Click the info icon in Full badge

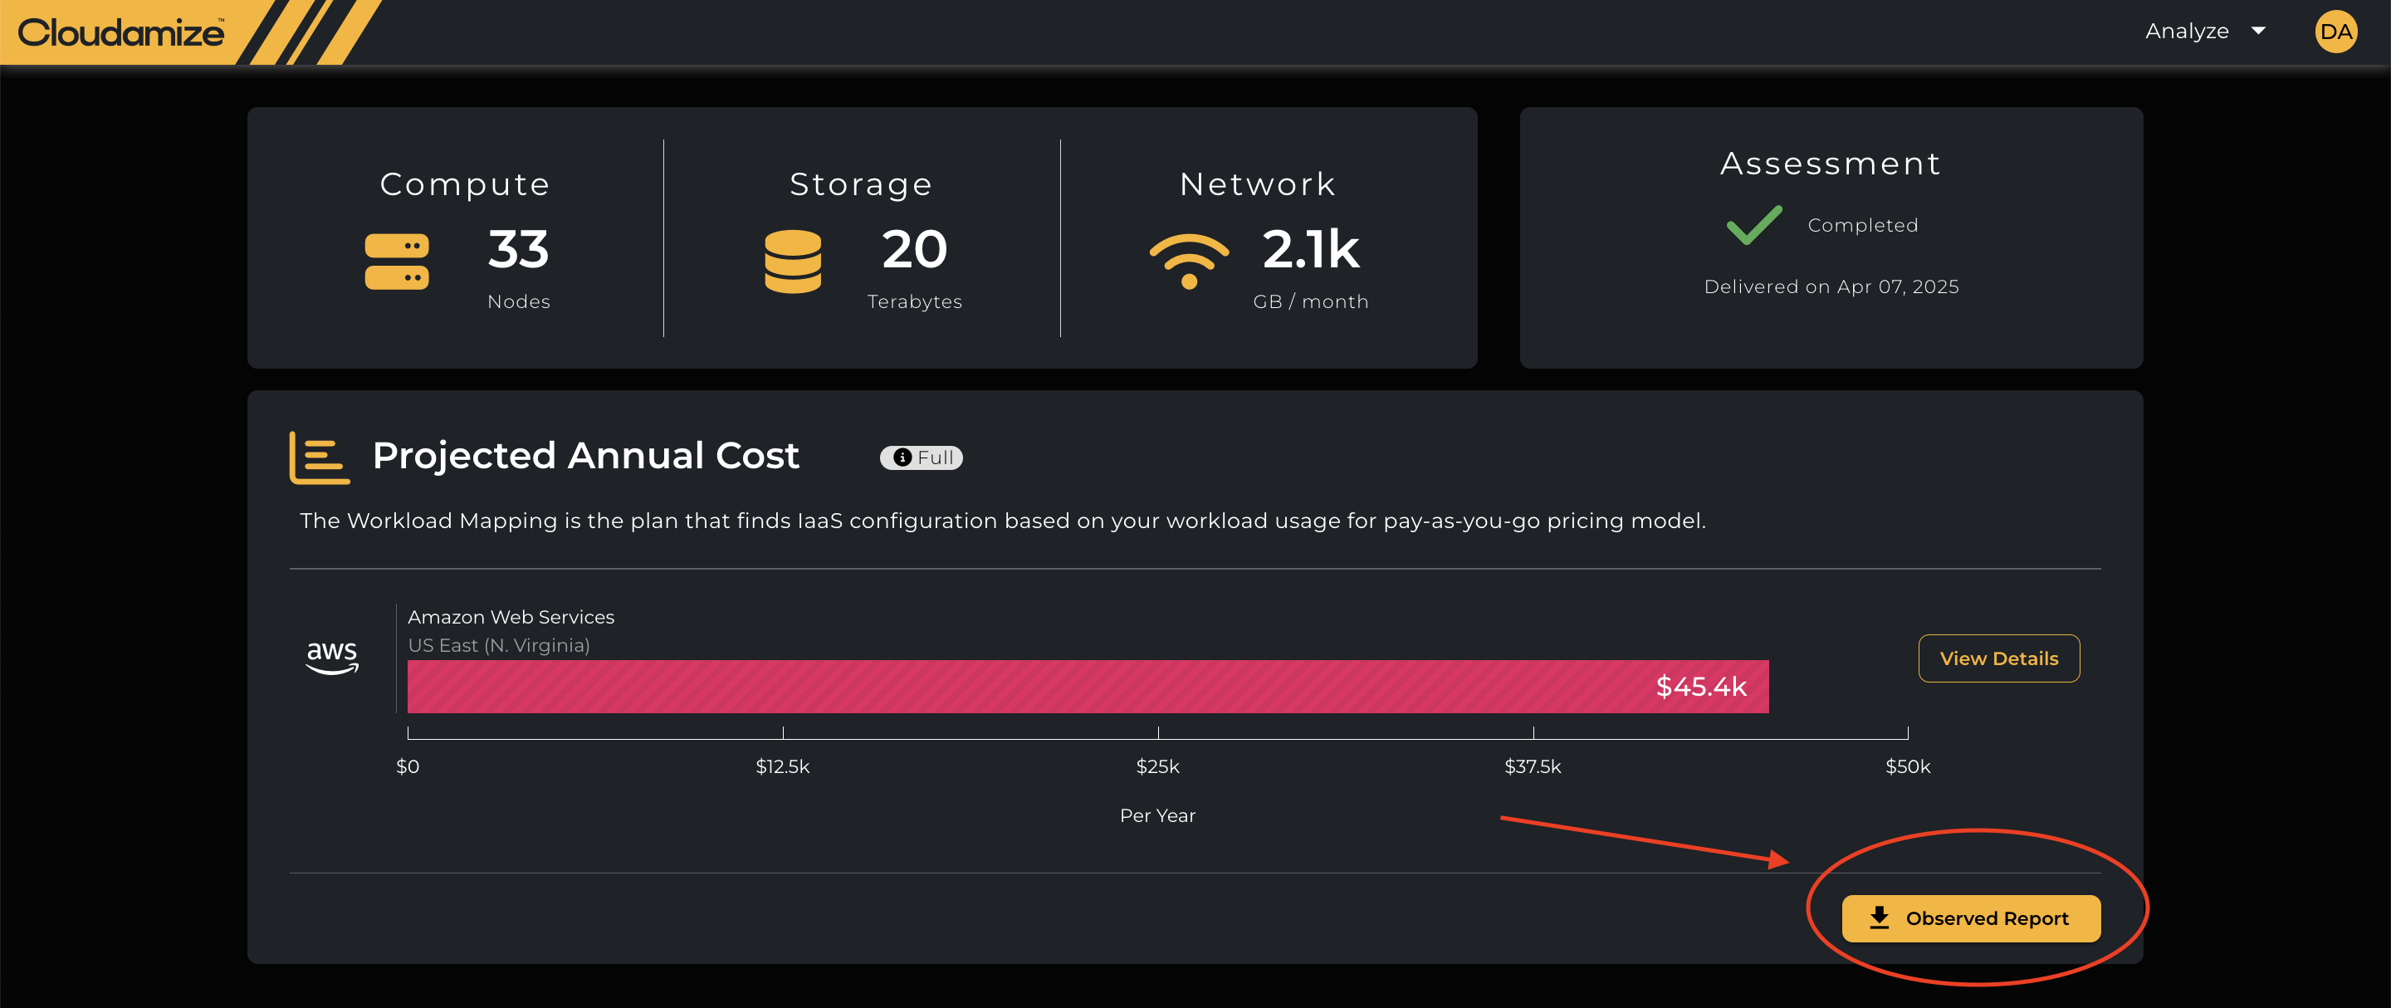point(902,458)
